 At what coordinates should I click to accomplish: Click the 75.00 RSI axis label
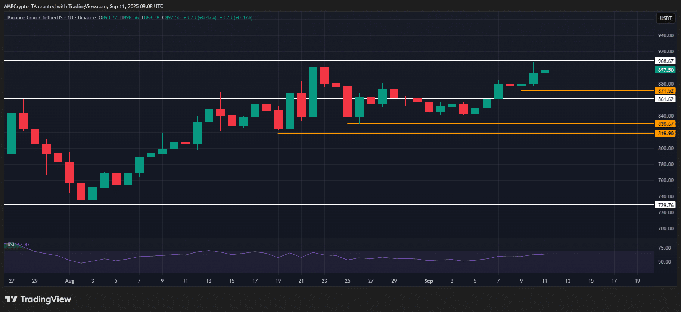664,248
